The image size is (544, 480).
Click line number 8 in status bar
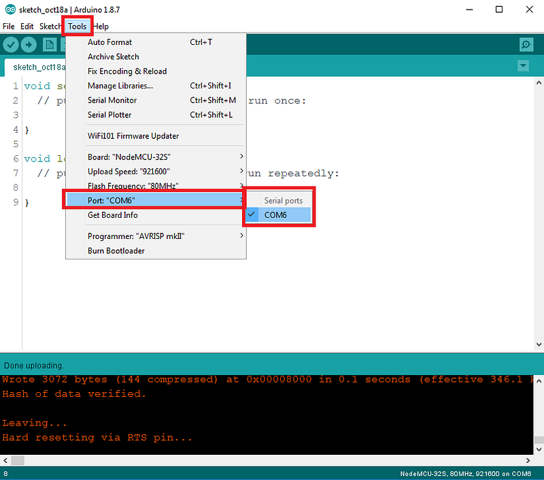click(5, 474)
